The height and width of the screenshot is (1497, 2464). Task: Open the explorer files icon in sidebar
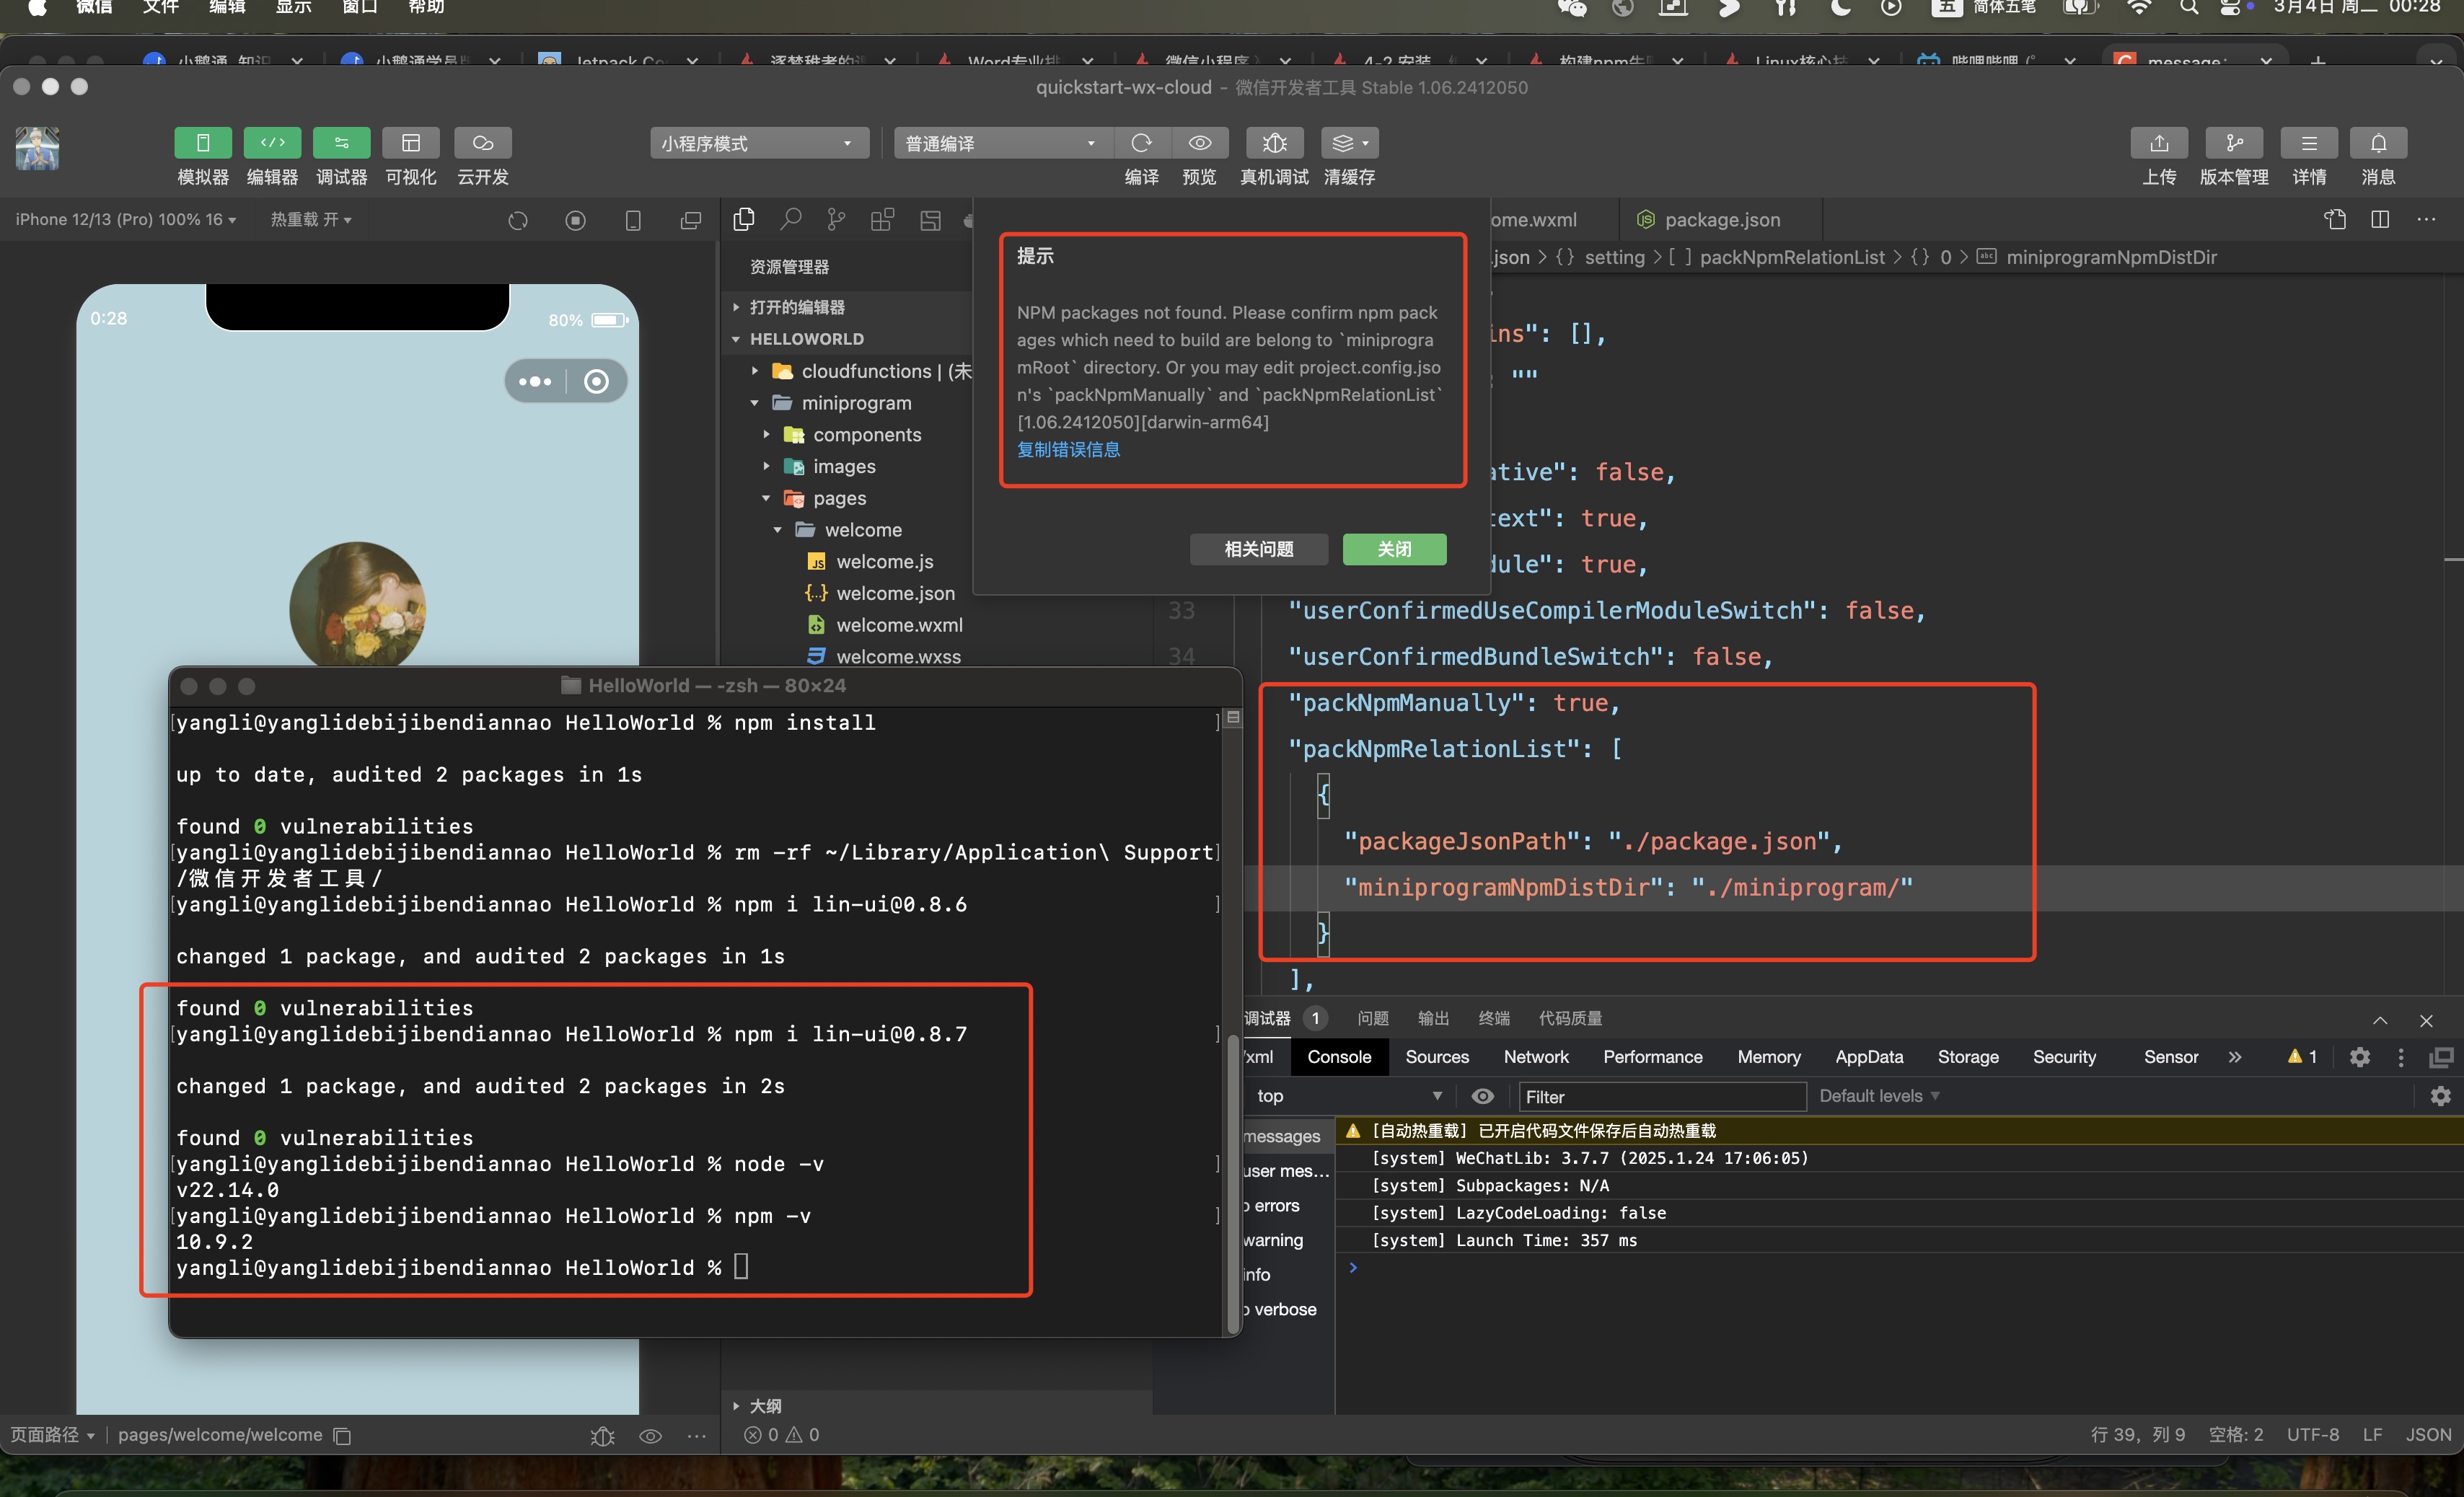coord(744,219)
